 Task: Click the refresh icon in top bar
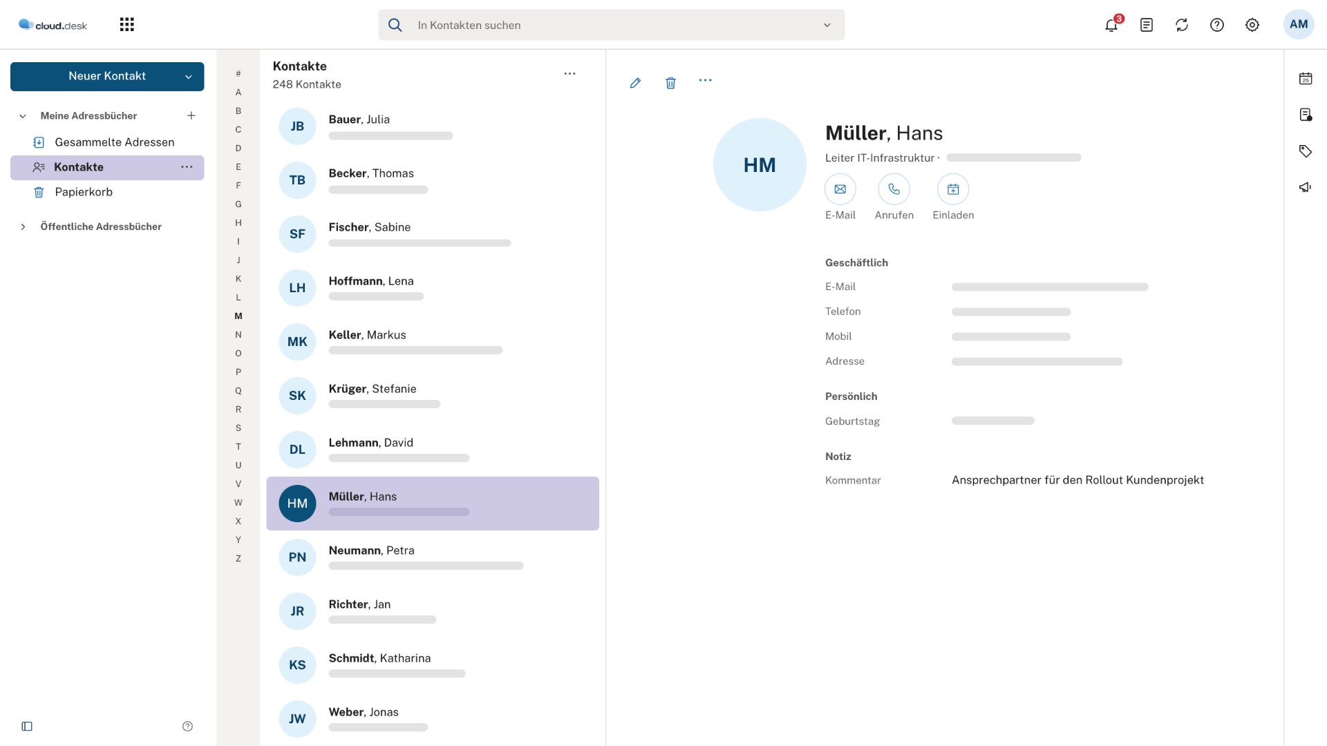1182,25
